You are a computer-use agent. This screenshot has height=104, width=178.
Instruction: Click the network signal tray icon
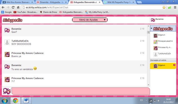150,101
